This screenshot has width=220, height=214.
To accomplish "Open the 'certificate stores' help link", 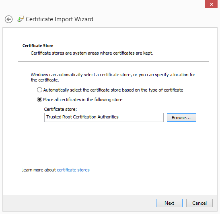I will (73, 170).
